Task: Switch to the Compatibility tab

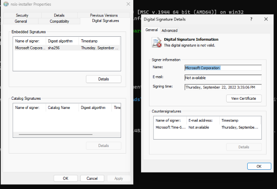Action: 59,21
